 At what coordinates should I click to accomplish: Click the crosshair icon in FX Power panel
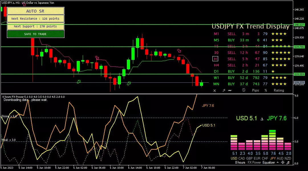pyautogui.click(x=283, y=162)
